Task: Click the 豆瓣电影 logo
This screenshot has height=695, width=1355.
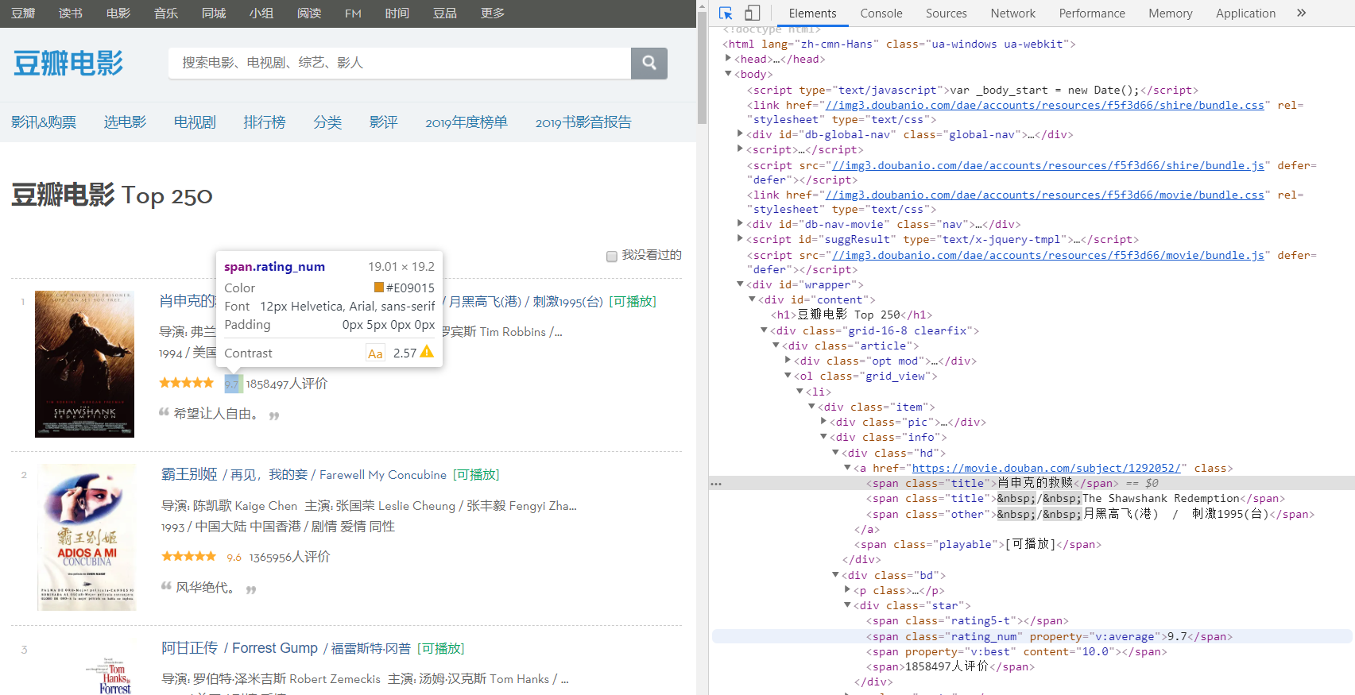Action: pyautogui.click(x=68, y=64)
